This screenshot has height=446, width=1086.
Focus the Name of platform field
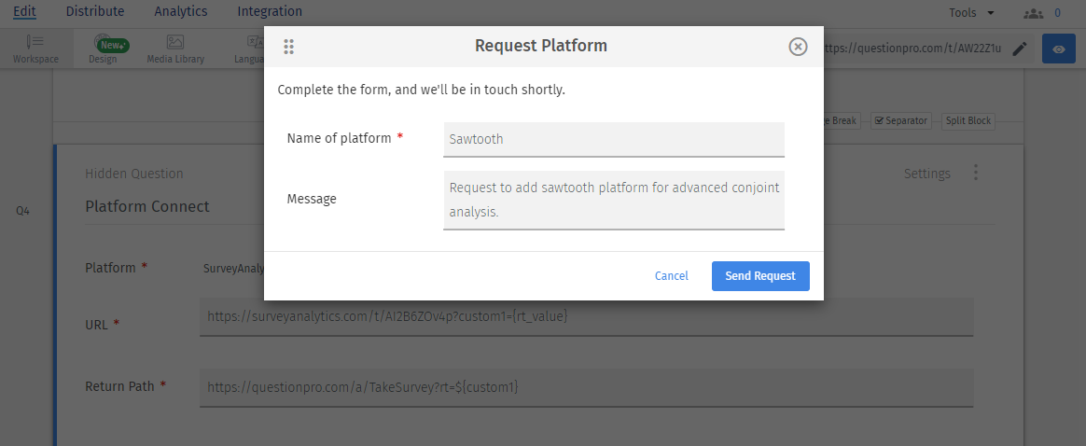614,139
